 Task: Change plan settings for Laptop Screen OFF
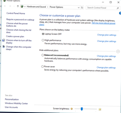pos(107,35)
